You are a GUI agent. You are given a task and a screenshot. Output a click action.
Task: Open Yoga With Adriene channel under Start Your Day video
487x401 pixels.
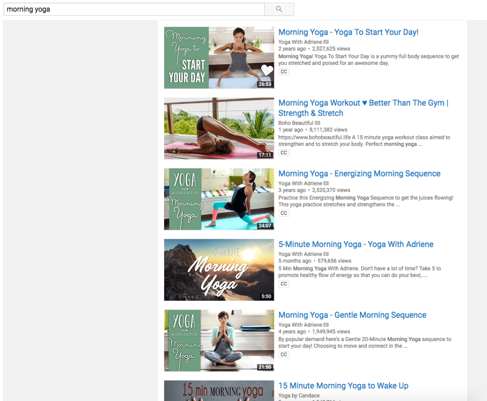pyautogui.click(x=300, y=42)
